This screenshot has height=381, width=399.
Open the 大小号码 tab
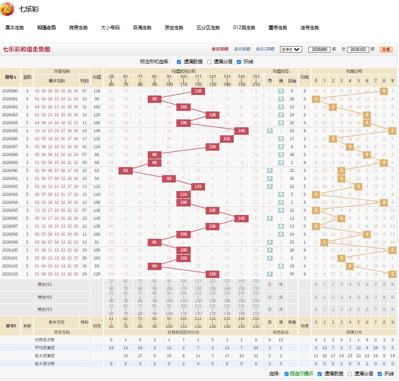tap(110, 28)
